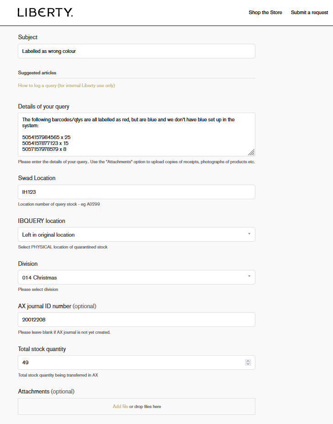This screenshot has height=424, width=333.
Task: Click the 014 Christmas selected value
Action: click(40, 278)
